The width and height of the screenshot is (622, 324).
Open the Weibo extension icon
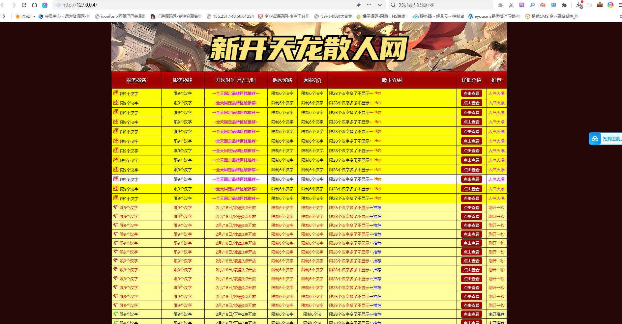[x=543, y=5]
